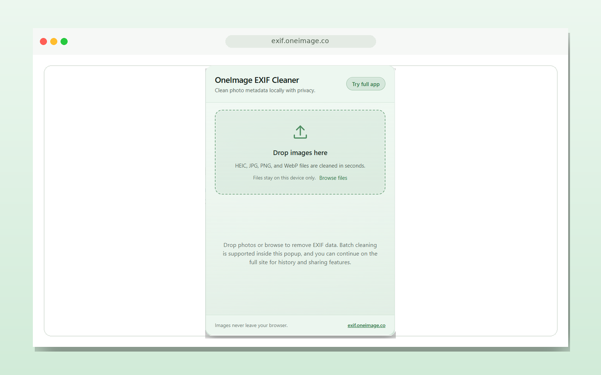Viewport: 601px width, 375px height.
Task: Click the Drop images here heading
Action: click(300, 153)
